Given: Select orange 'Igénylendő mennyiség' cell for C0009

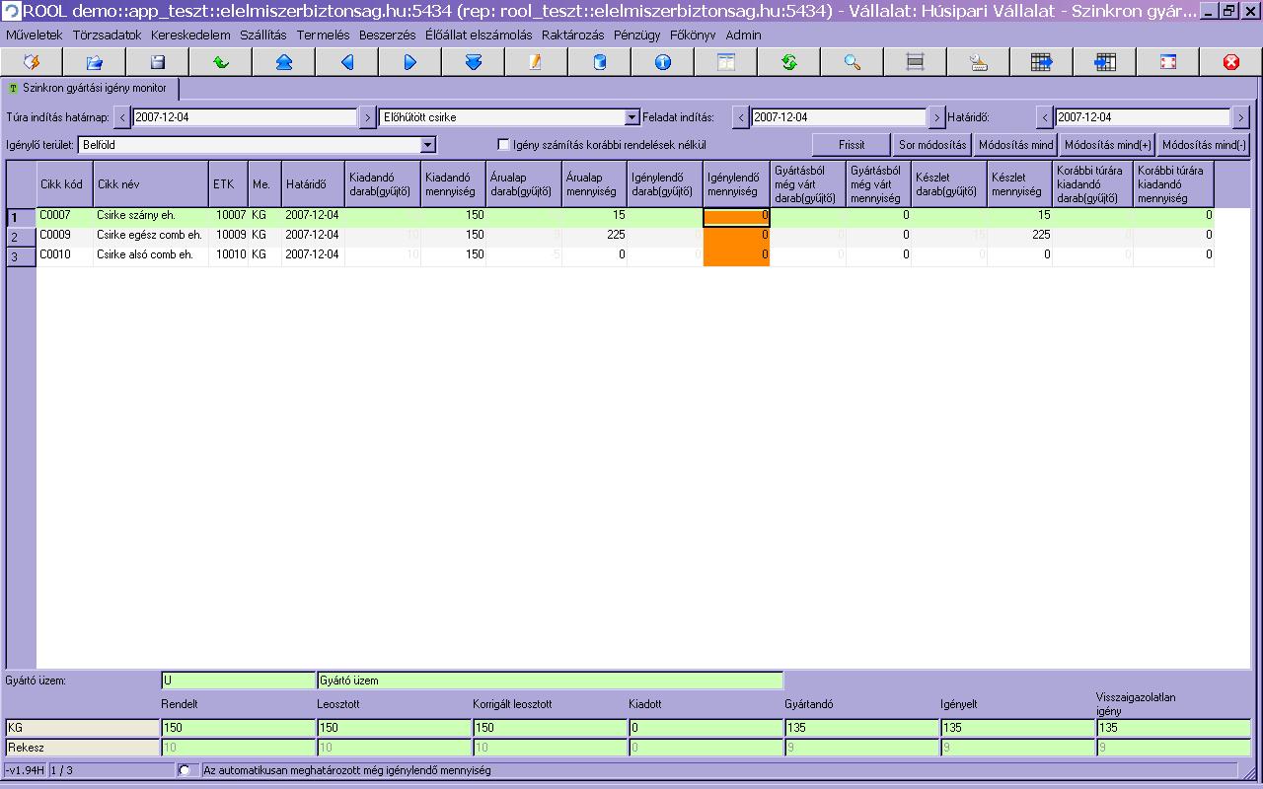Looking at the screenshot, I should [x=736, y=235].
